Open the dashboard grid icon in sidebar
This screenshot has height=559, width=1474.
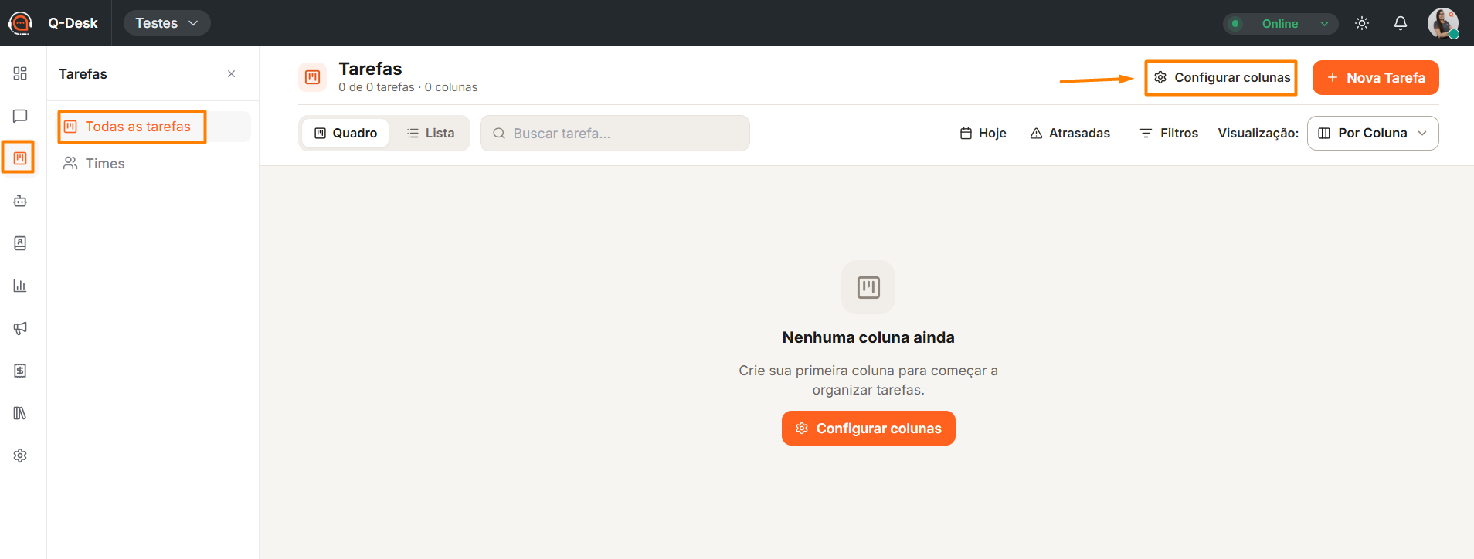click(20, 73)
